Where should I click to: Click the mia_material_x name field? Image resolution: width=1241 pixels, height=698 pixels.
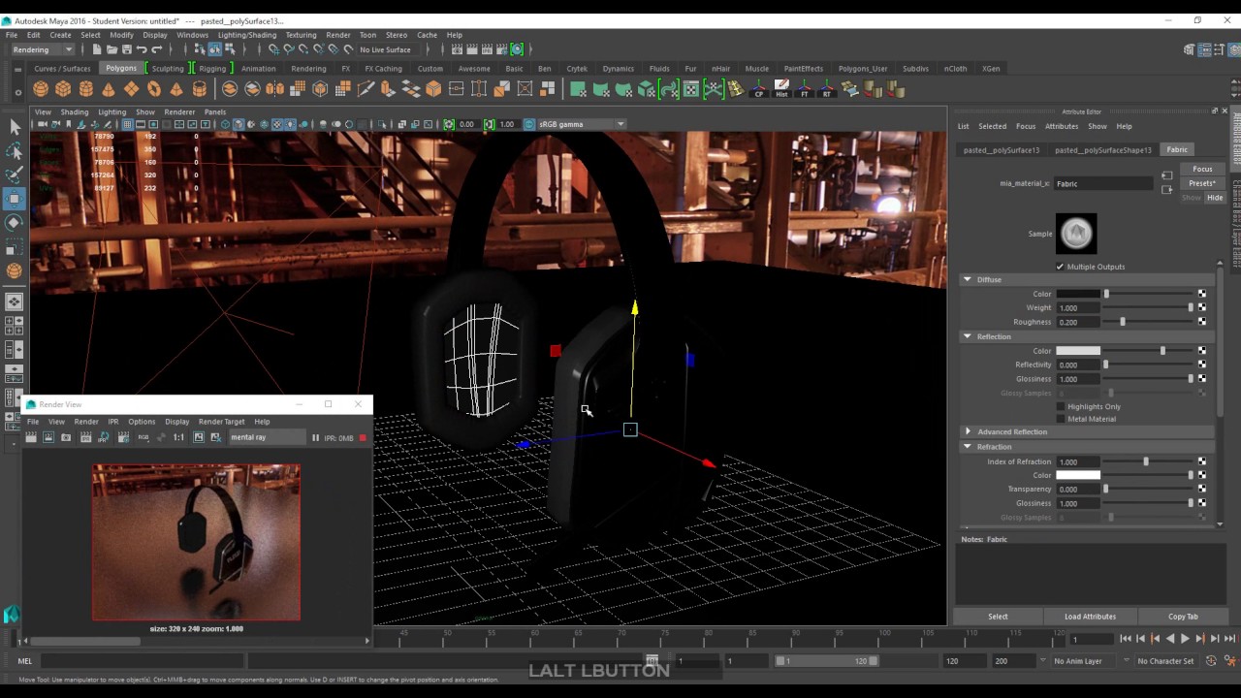tap(1103, 183)
